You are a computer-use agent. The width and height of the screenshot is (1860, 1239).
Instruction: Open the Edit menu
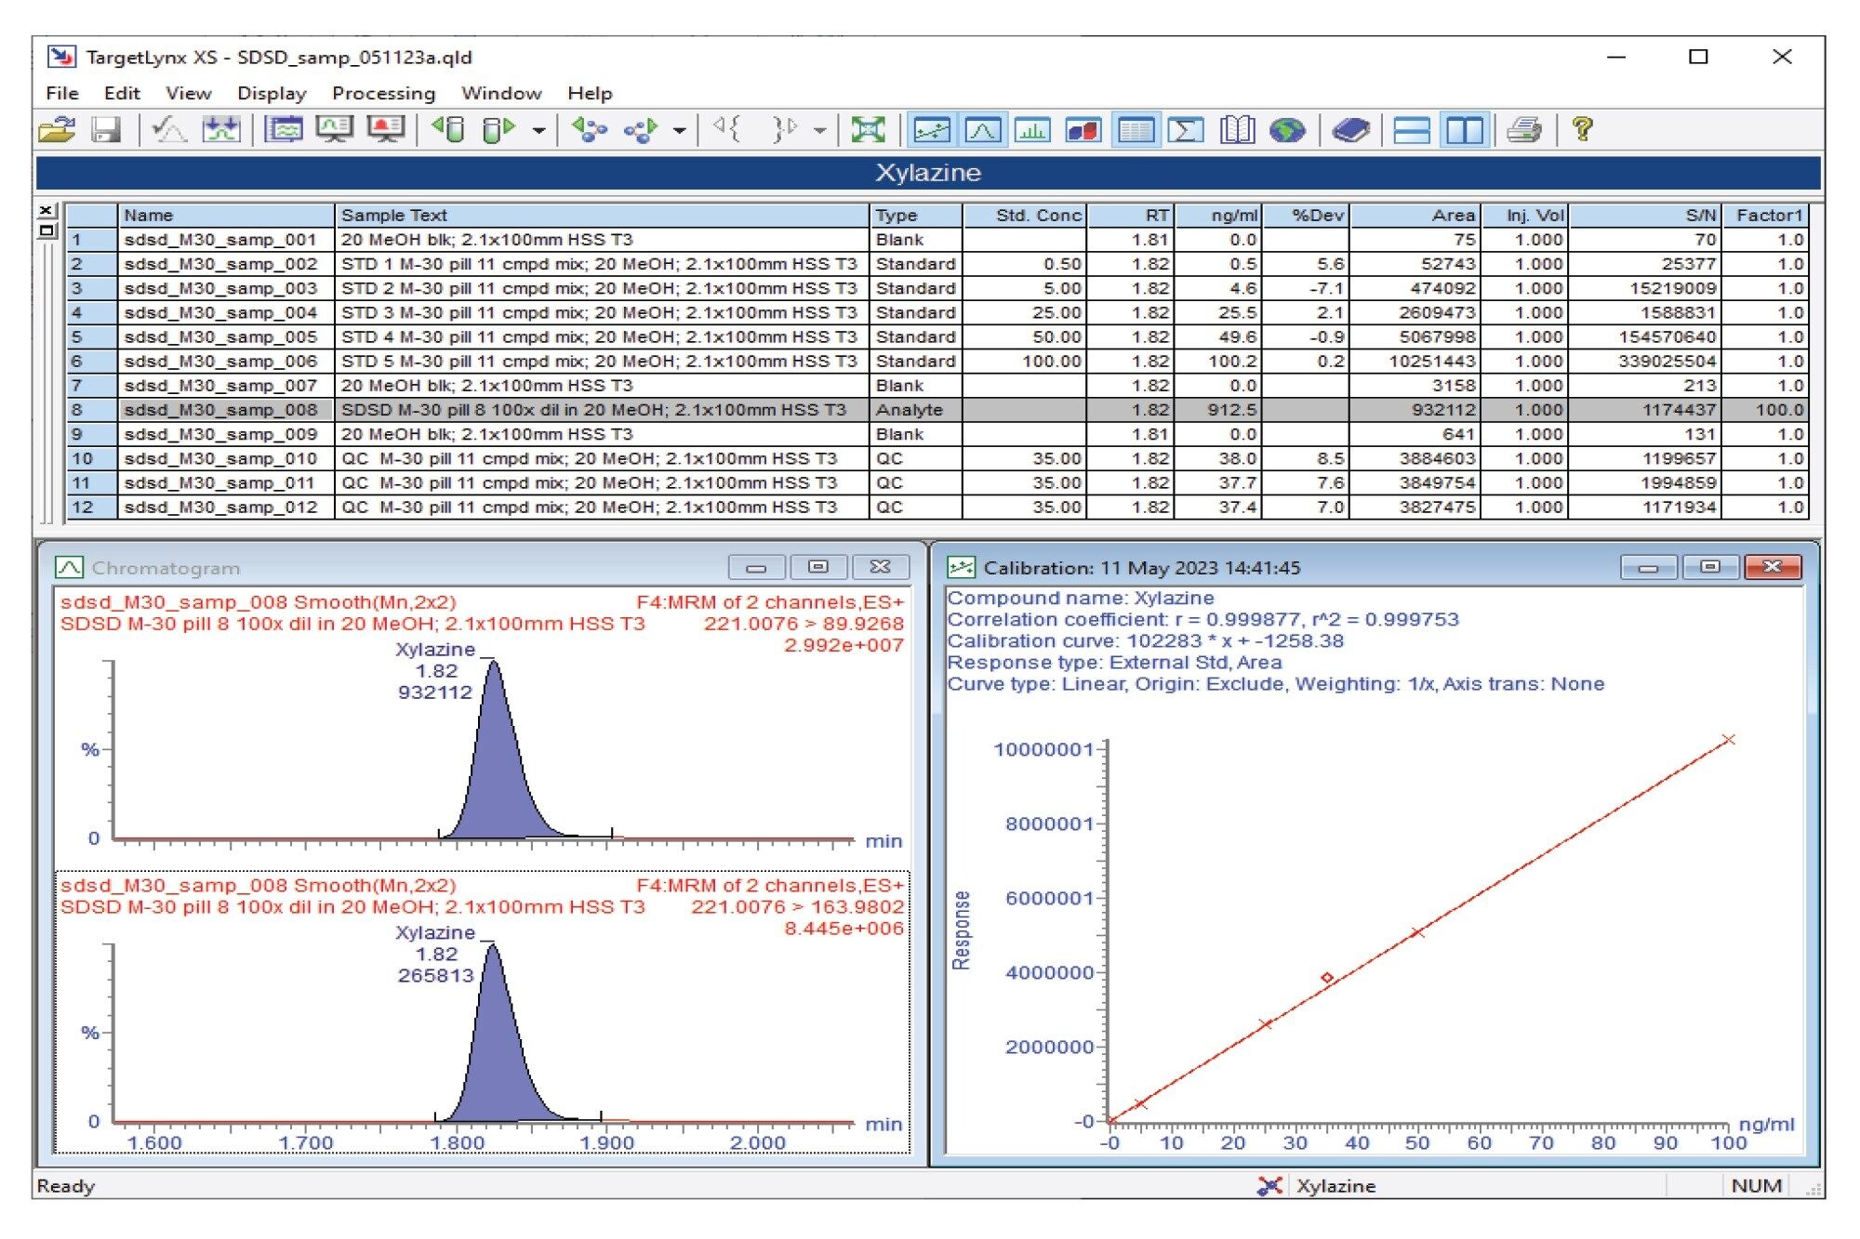point(122,93)
